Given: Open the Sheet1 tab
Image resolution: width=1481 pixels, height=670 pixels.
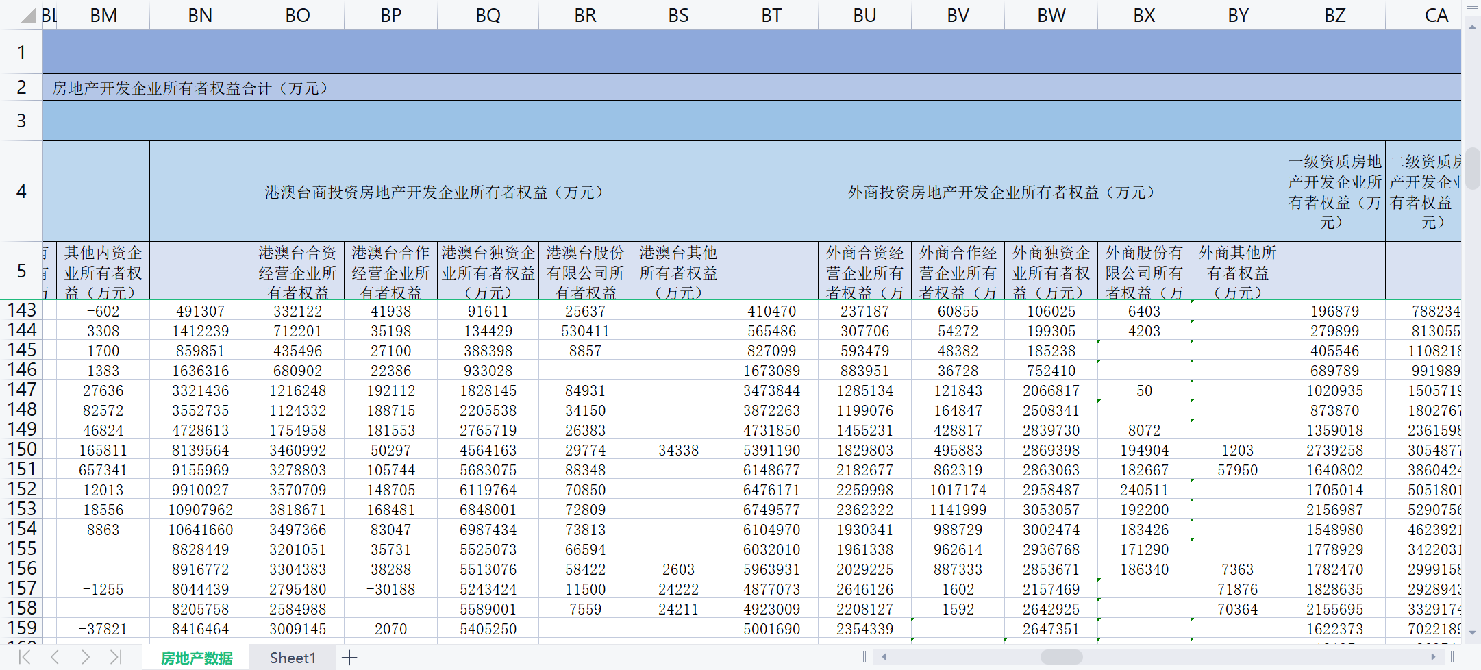Looking at the screenshot, I should [293, 658].
